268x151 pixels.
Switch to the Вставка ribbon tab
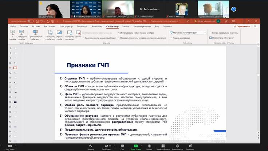(36, 26)
